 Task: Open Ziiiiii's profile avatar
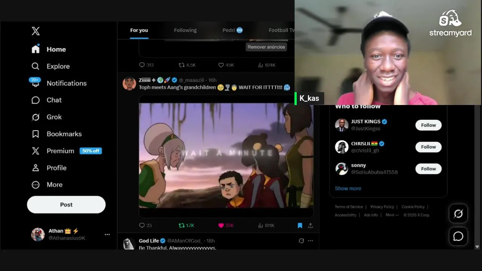(129, 84)
